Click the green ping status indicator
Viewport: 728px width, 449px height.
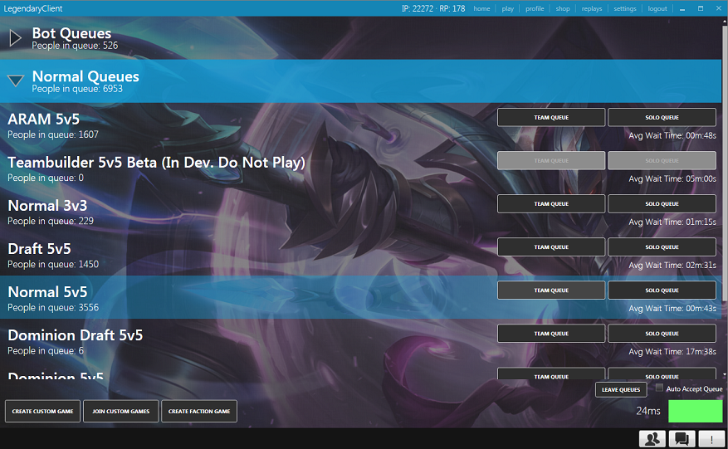695,411
